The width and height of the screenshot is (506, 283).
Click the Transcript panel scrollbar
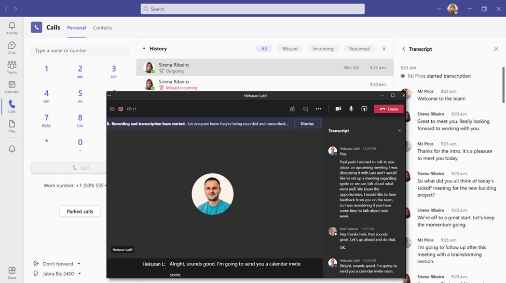pos(504,85)
